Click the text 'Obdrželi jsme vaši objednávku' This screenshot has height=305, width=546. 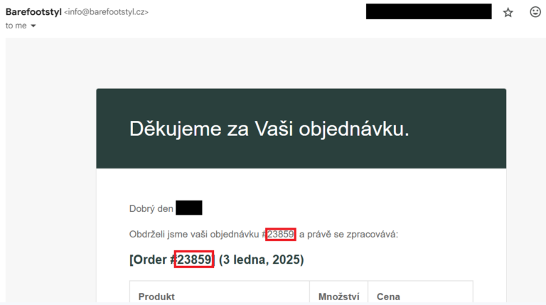(194, 235)
